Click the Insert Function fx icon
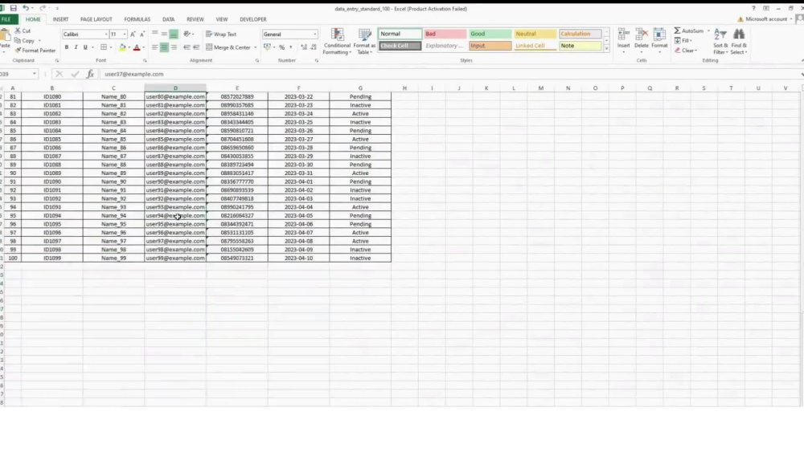 pos(90,74)
